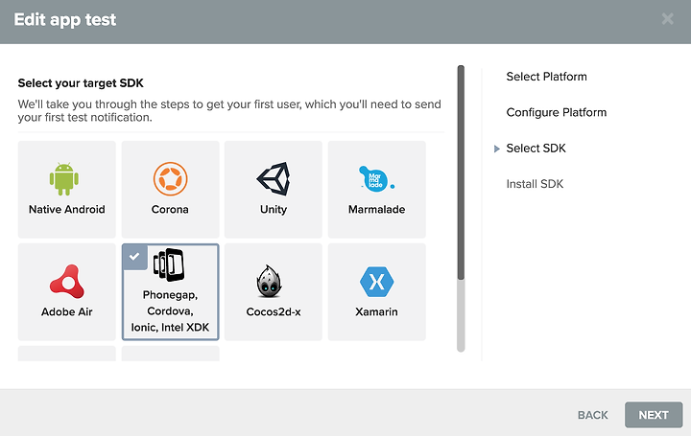Image resolution: width=691 pixels, height=436 pixels.
Task: Select the Native Android robot icon
Action: [x=64, y=178]
